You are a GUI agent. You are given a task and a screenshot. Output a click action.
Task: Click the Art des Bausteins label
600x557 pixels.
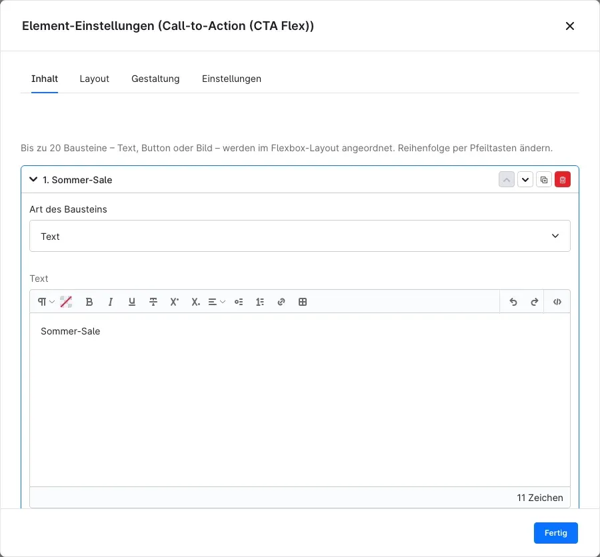coord(68,209)
